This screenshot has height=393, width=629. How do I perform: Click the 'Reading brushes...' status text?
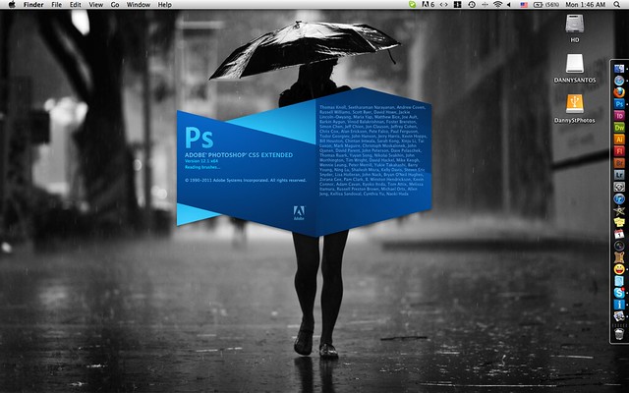pyautogui.click(x=201, y=167)
